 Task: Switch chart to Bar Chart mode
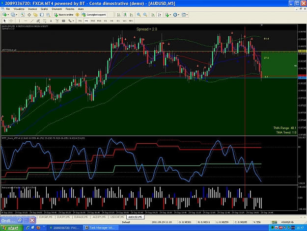(x=119, y=15)
